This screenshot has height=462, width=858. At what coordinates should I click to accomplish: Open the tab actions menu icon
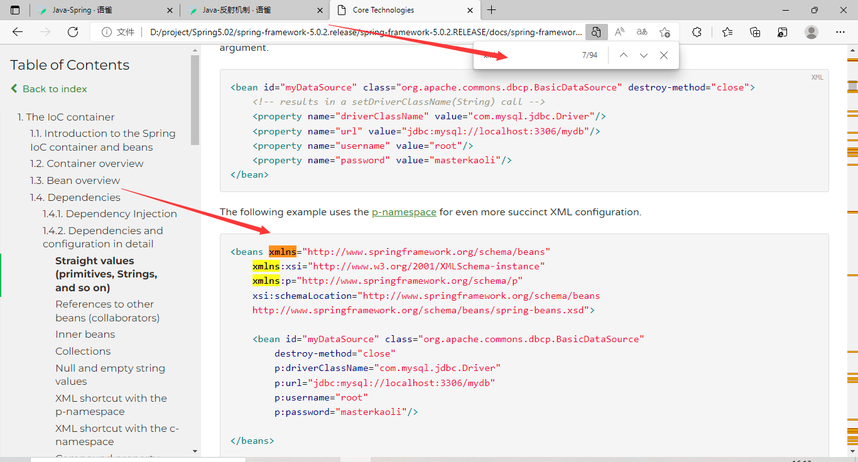click(15, 10)
